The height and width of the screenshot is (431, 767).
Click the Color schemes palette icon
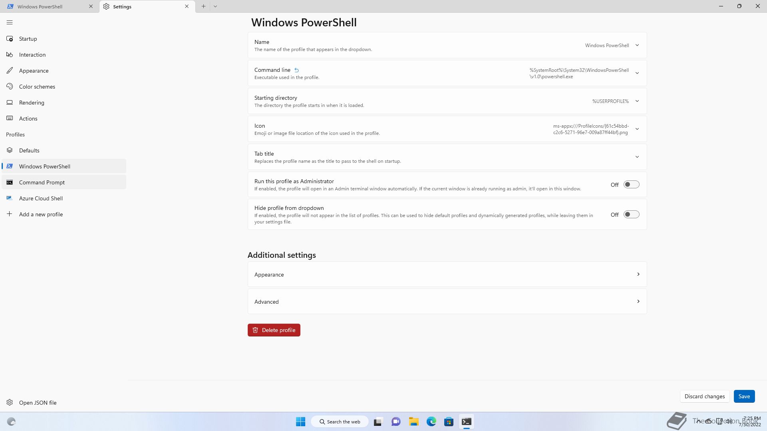coord(10,87)
